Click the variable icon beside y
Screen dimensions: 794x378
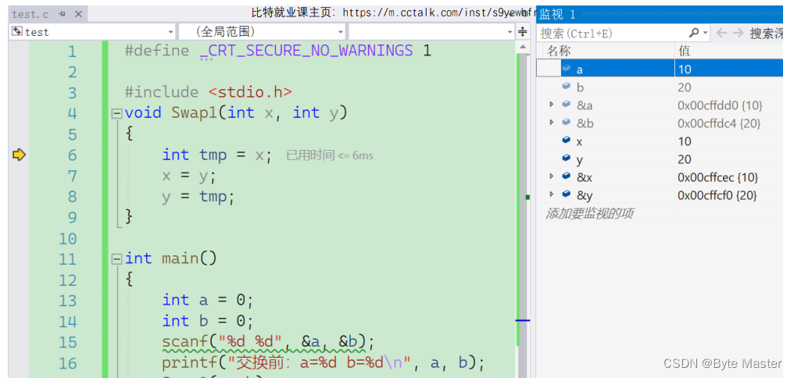point(567,159)
